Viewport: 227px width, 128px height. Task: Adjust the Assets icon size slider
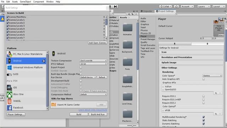tap(132, 126)
